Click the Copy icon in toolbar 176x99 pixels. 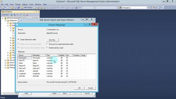[x=51, y=8]
